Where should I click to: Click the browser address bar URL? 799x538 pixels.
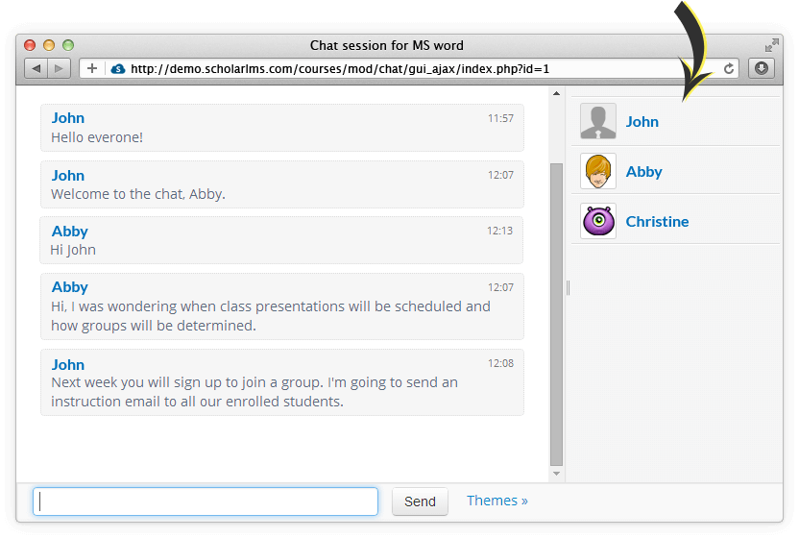click(x=340, y=69)
